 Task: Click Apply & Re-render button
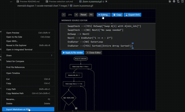[x=73, y=53]
